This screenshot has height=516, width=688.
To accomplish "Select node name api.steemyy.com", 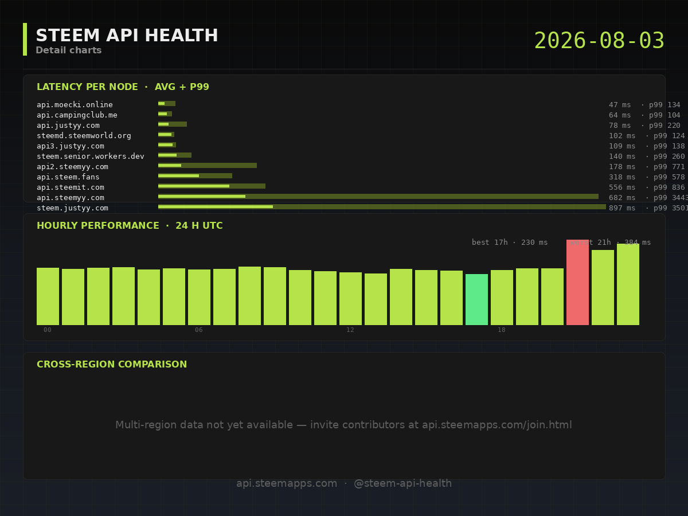I will point(71,198).
